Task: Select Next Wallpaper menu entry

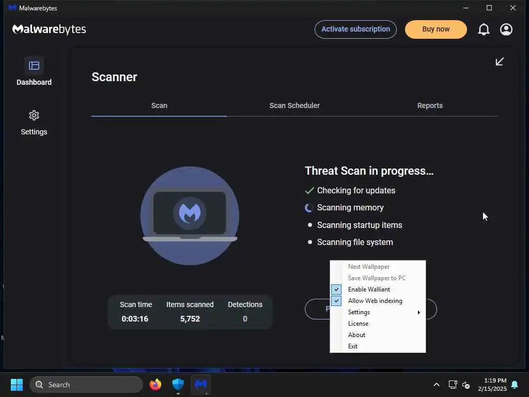Action: tap(378, 267)
